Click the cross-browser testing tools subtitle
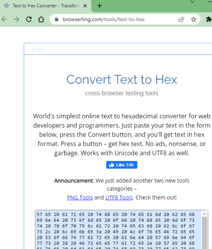 (x=122, y=93)
